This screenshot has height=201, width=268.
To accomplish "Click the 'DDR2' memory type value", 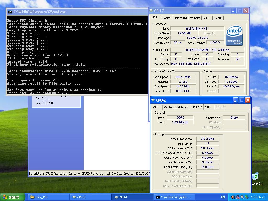I will tap(181, 118).
